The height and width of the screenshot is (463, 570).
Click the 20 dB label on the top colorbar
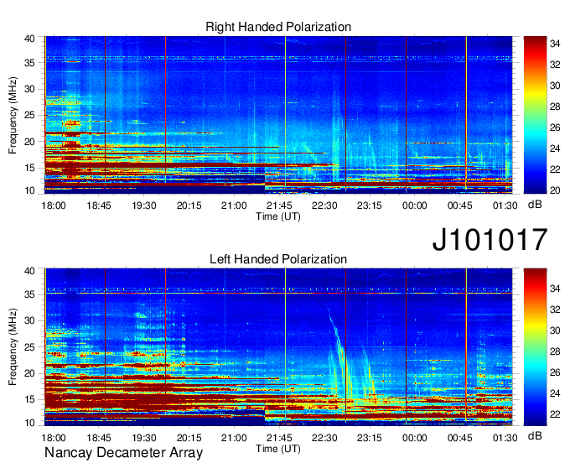pyautogui.click(x=555, y=190)
